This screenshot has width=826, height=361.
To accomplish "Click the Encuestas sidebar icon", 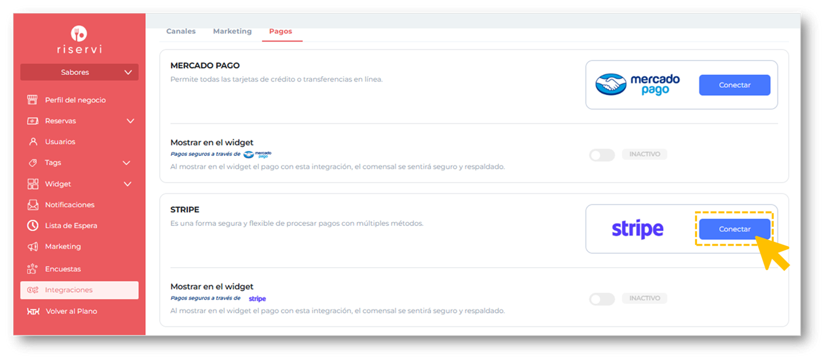I will pyautogui.click(x=33, y=269).
